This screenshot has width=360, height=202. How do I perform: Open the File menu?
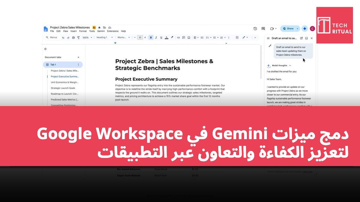coord(52,31)
